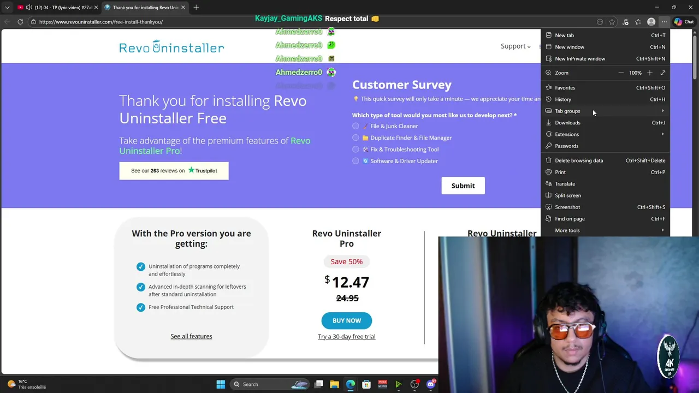Click the green play-arrow app in taskbar
The width and height of the screenshot is (699, 393).
click(399, 384)
